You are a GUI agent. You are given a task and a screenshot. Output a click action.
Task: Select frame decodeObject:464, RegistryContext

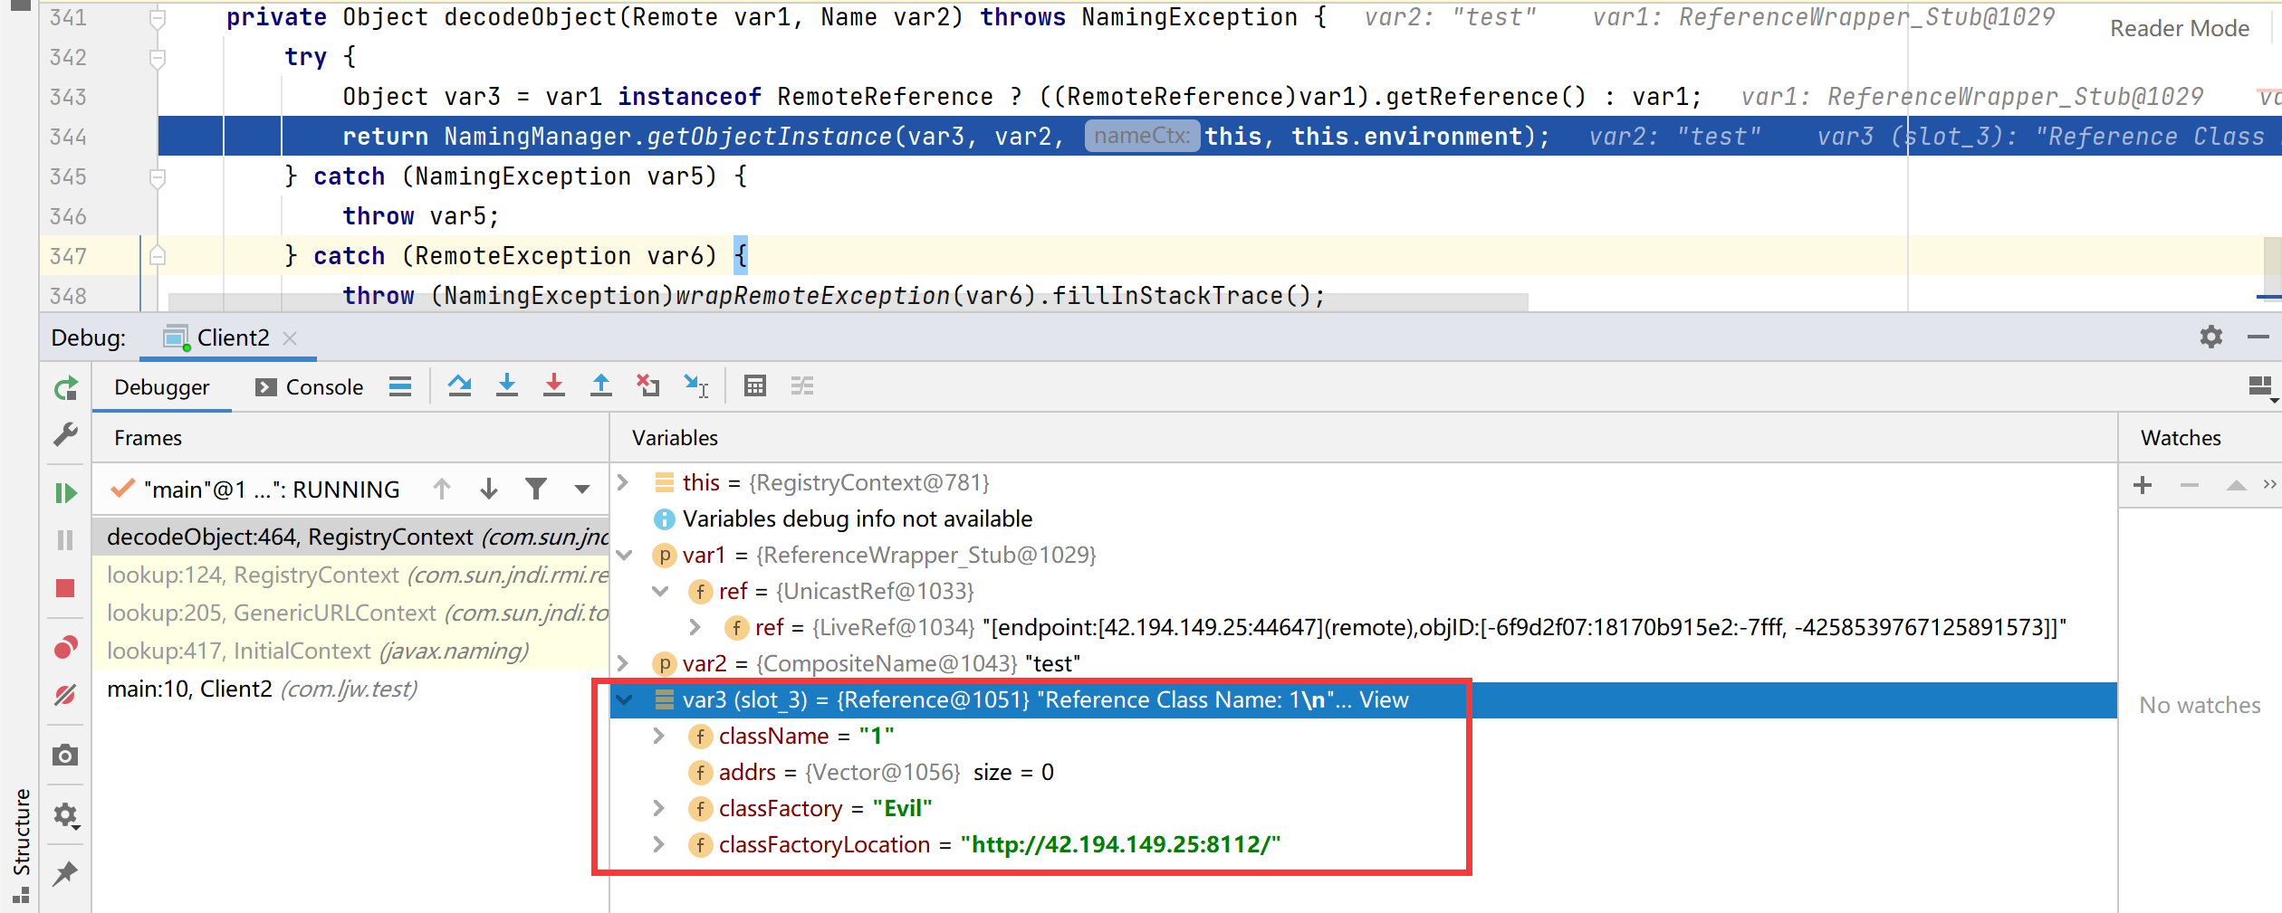coord(350,537)
